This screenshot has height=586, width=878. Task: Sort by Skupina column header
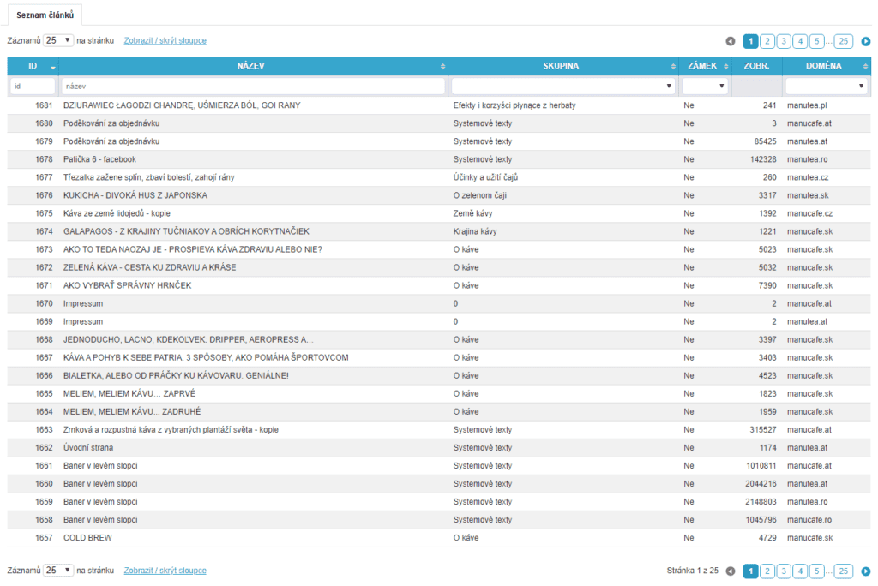[562, 66]
